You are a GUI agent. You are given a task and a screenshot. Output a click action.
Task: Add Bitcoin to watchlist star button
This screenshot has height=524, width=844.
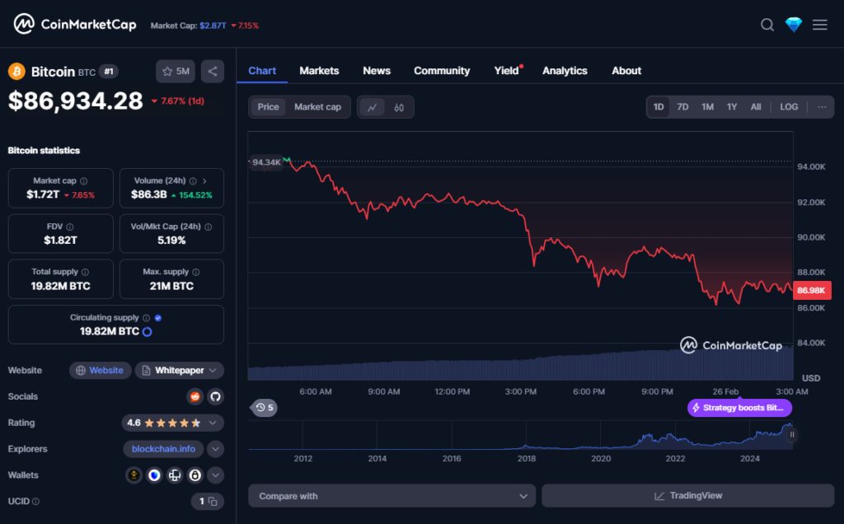coord(176,71)
